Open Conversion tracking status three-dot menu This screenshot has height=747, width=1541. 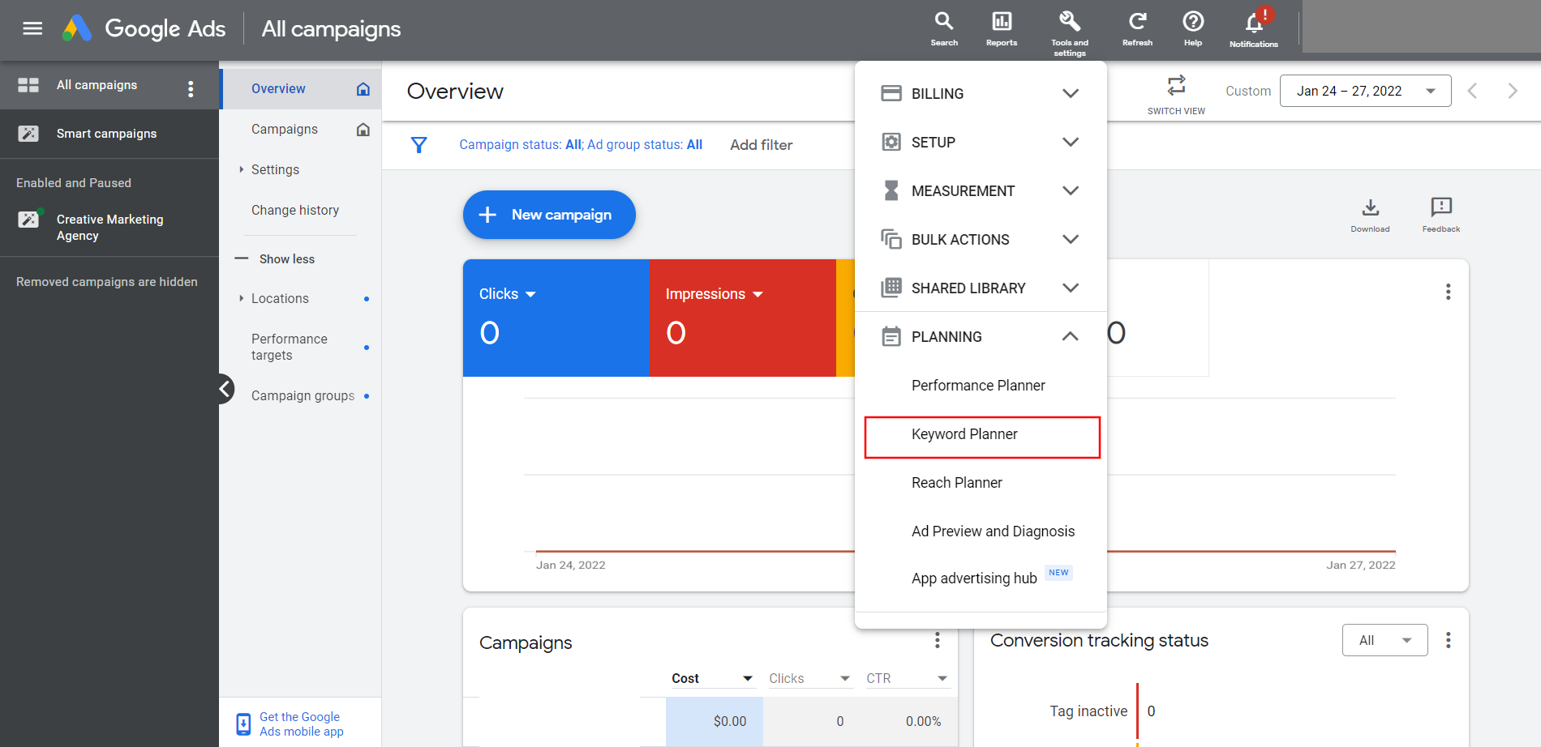tap(1448, 640)
